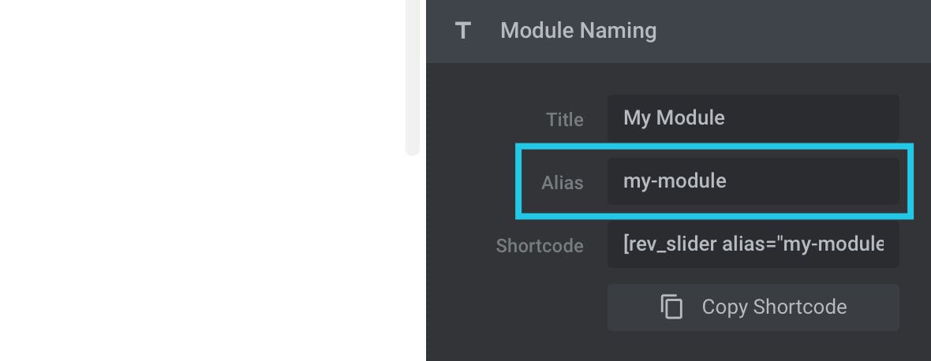Screen dimensions: 931x361
Task: Click the Title label
Action: point(565,120)
